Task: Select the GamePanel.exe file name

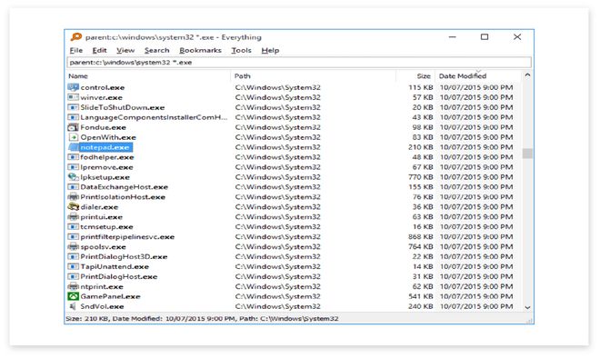Action: click(110, 296)
